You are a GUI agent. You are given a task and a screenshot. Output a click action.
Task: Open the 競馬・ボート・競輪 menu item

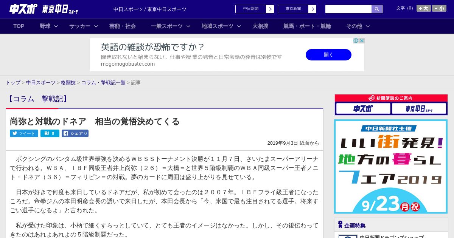(307, 26)
